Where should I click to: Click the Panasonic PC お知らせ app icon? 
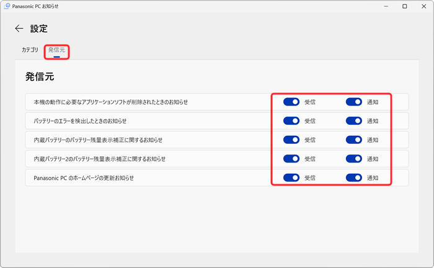pyautogui.click(x=6, y=6)
